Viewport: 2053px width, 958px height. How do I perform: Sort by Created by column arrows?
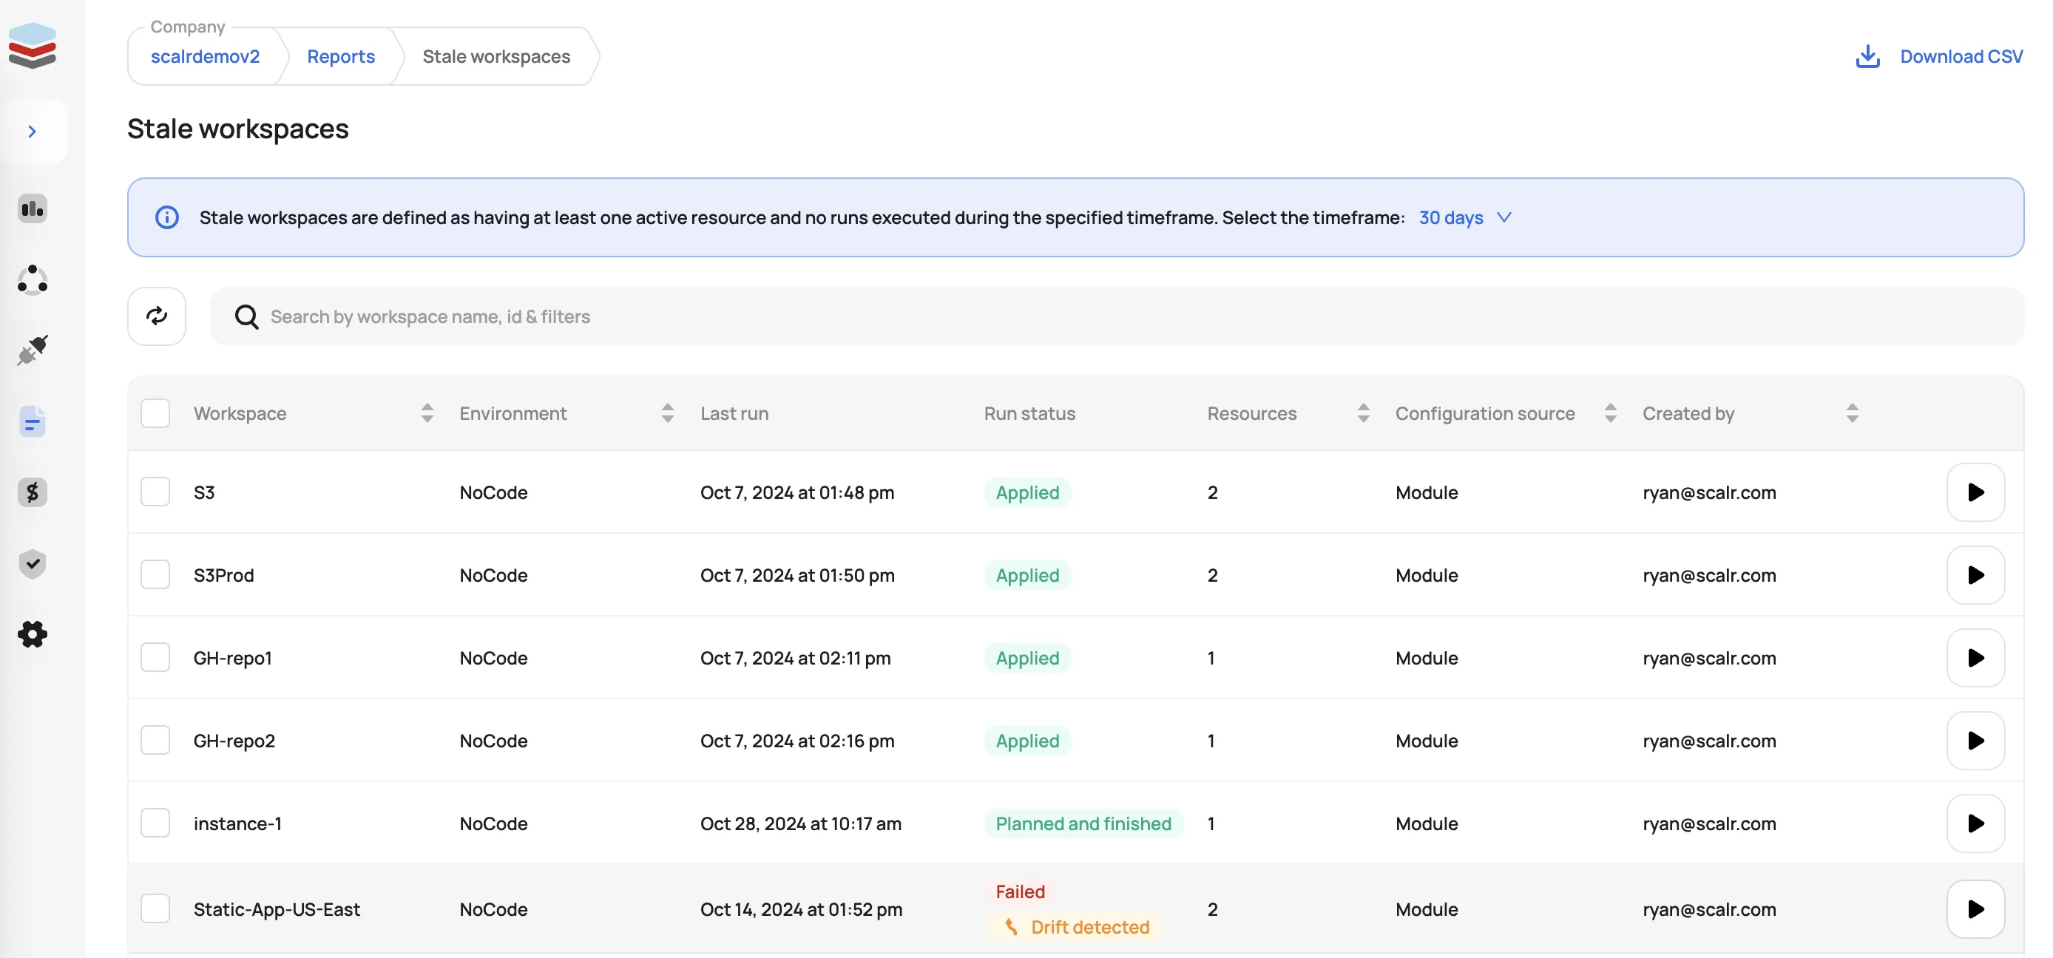1852,412
